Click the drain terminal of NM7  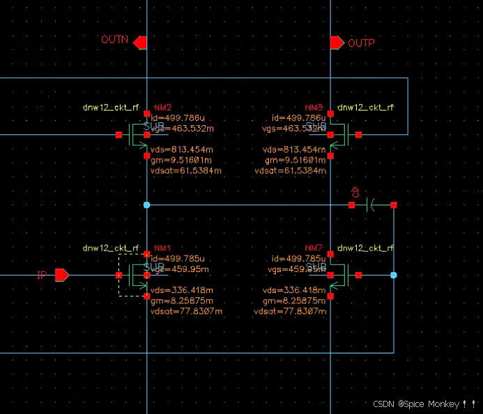tap(330, 254)
